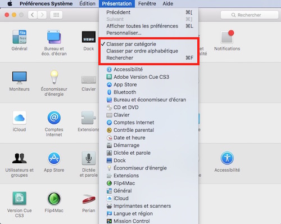The height and width of the screenshot is (224, 281).
Task: Select Dictée et parole in the menu list
Action: click(x=149, y=153)
